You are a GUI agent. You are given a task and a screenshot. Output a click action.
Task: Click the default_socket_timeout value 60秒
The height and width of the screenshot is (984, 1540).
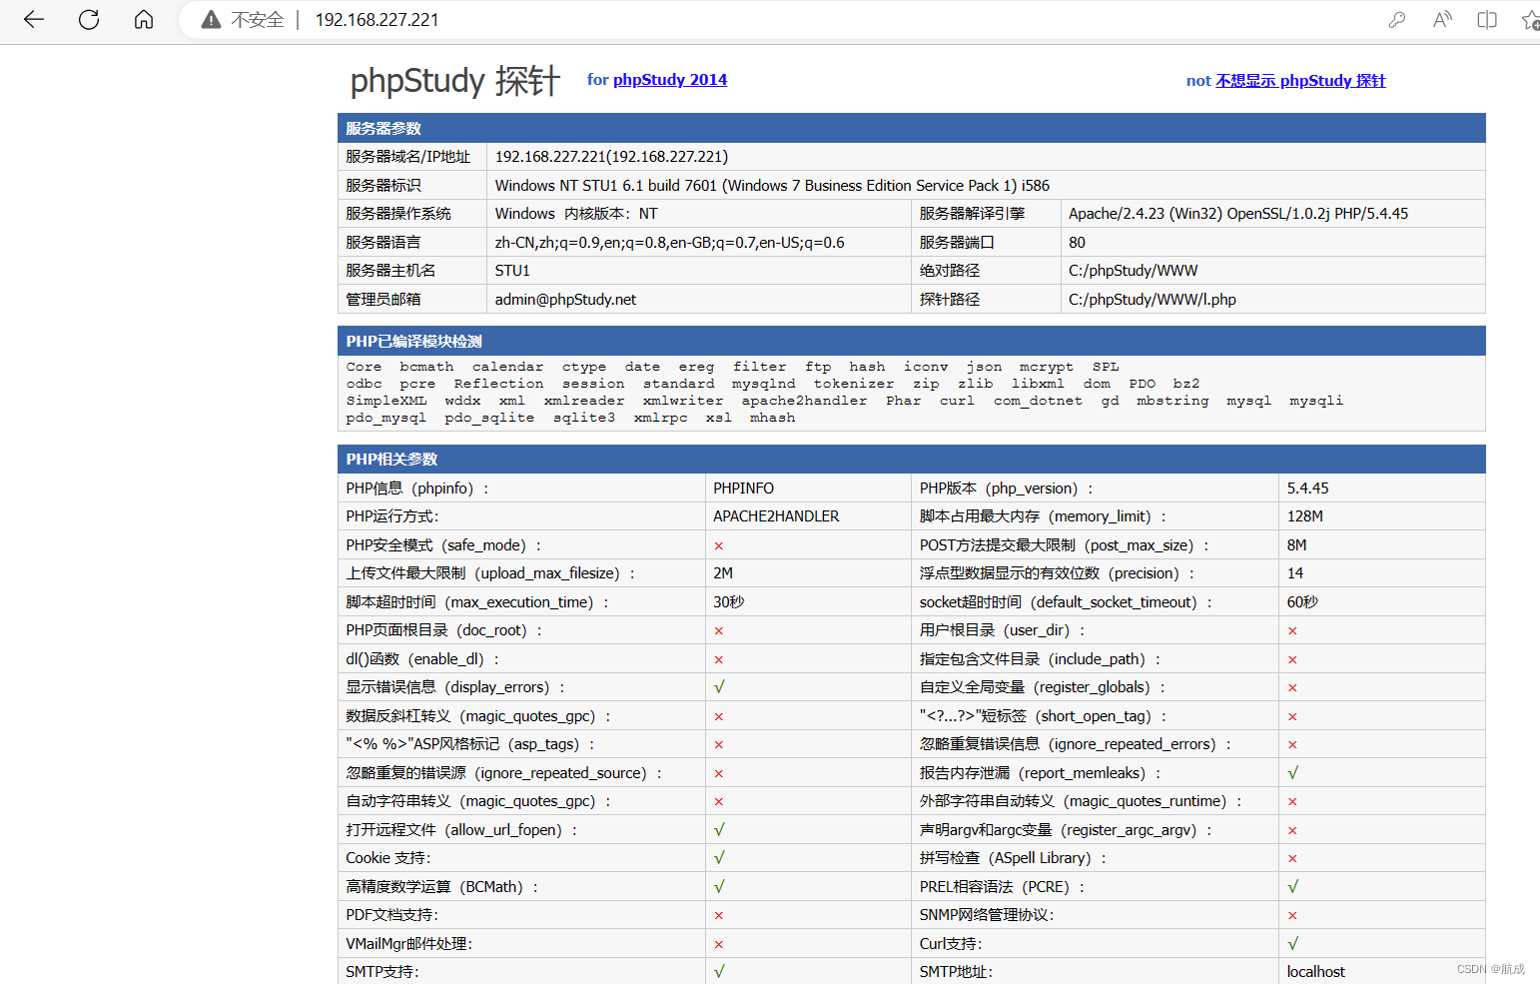click(1302, 602)
